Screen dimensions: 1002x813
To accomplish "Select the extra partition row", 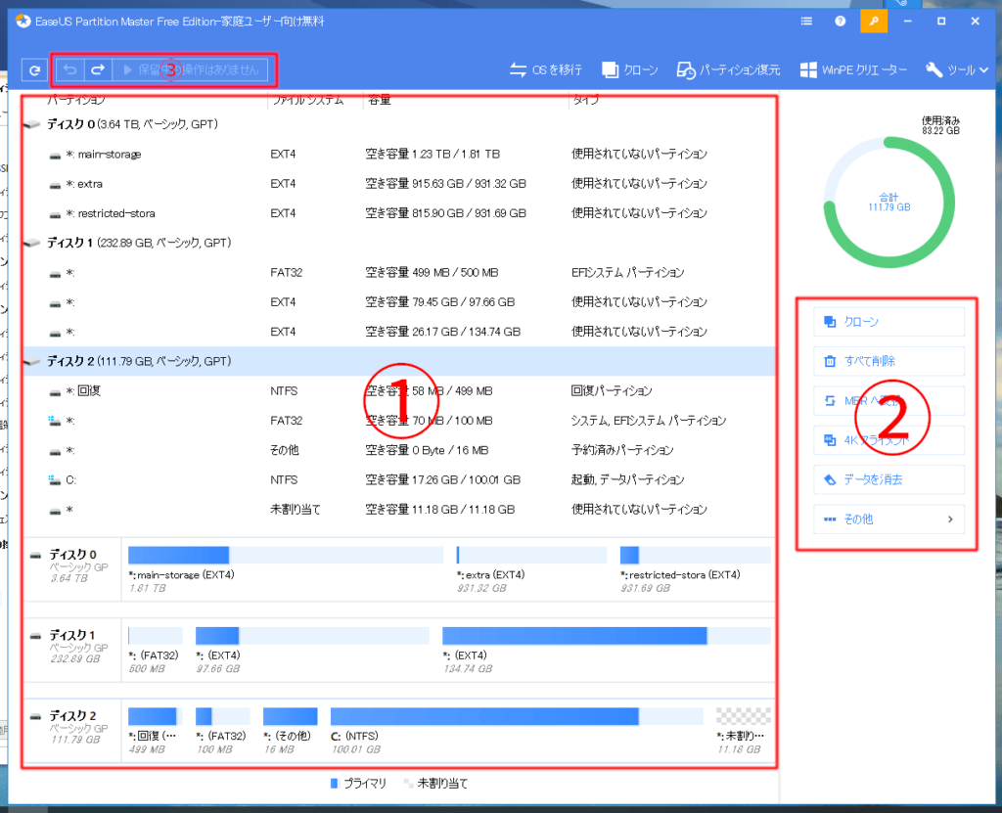I will (399, 183).
